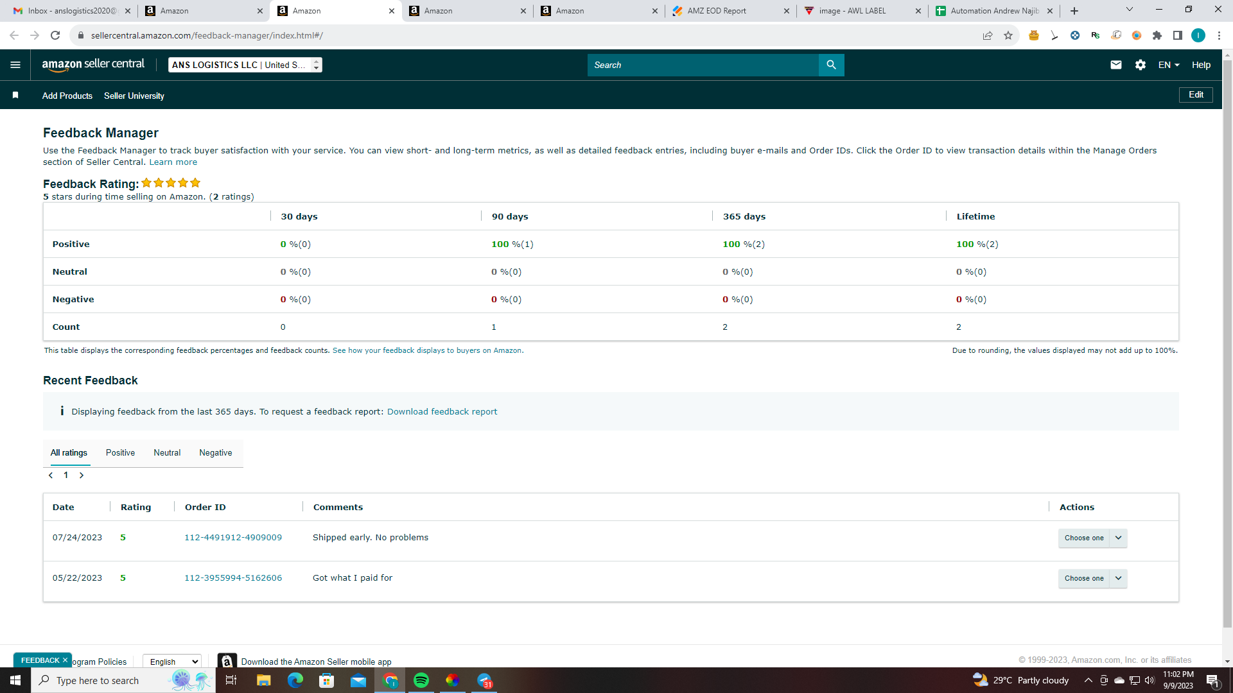Click the Amazon Seller Central logo
The height and width of the screenshot is (693, 1233).
[x=93, y=65]
